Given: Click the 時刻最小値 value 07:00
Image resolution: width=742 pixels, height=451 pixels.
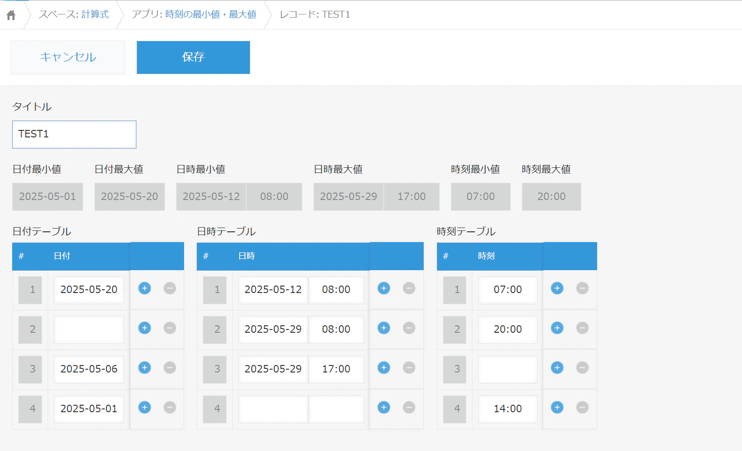Looking at the screenshot, I should [481, 197].
